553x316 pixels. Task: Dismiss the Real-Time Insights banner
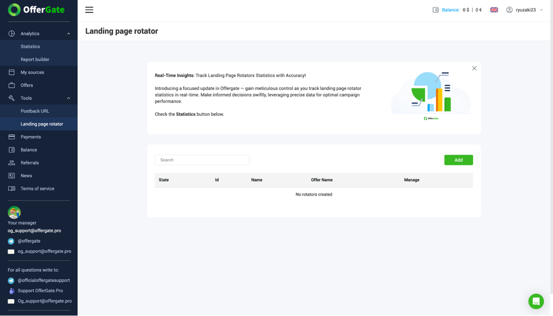pos(474,68)
